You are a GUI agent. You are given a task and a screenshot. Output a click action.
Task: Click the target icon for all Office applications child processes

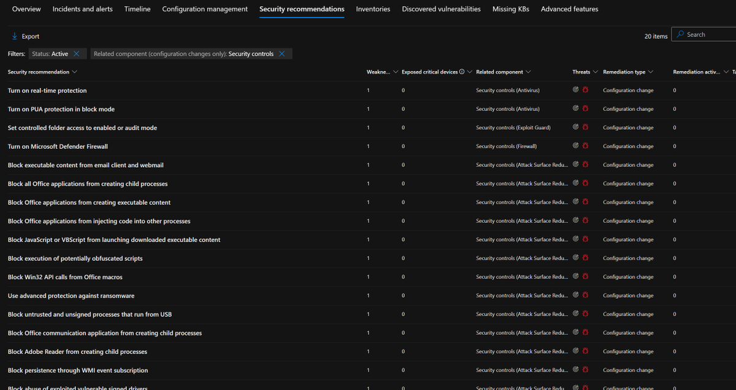point(576,183)
